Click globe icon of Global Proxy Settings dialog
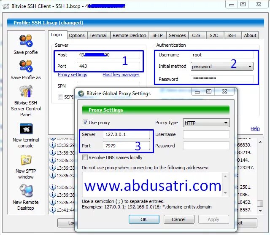This screenshot has width=270, height=235. [x=81, y=93]
